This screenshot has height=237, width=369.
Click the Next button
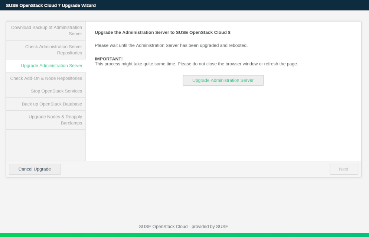click(343, 169)
